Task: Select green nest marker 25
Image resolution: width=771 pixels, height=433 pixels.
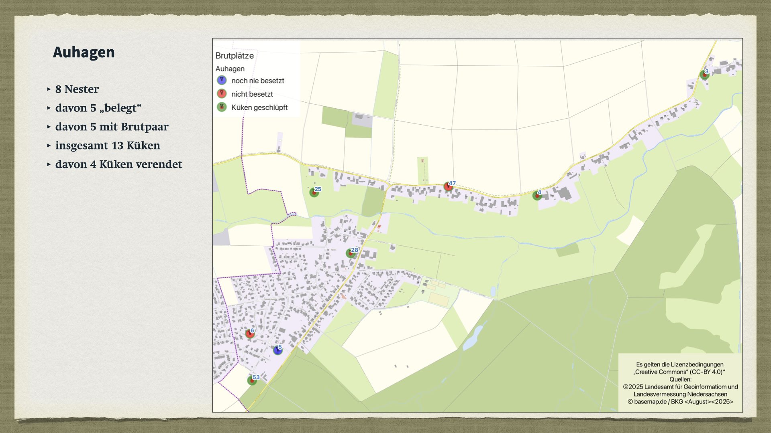Action: tap(314, 192)
